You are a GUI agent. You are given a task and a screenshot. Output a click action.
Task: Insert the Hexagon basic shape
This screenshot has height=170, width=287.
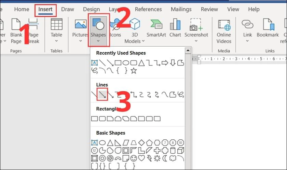tap(157, 143)
